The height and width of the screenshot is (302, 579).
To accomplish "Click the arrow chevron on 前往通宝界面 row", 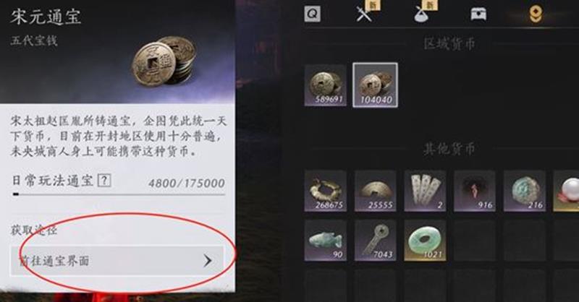I will 208,261.
